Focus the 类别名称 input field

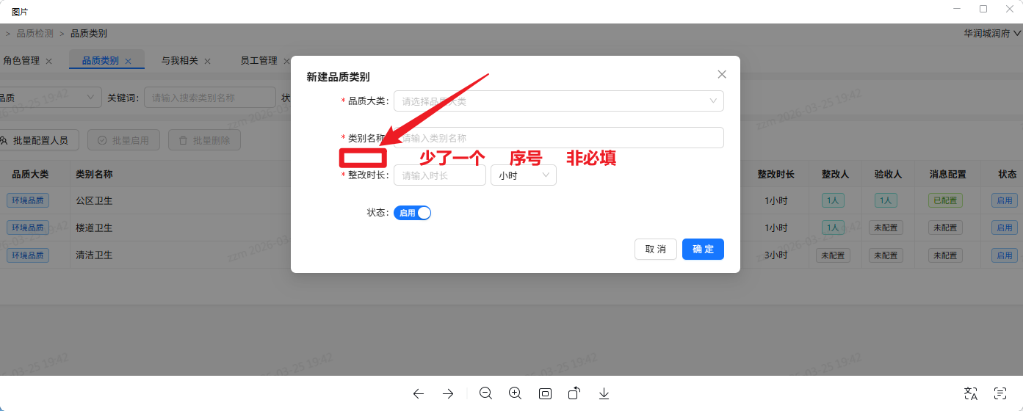point(559,138)
